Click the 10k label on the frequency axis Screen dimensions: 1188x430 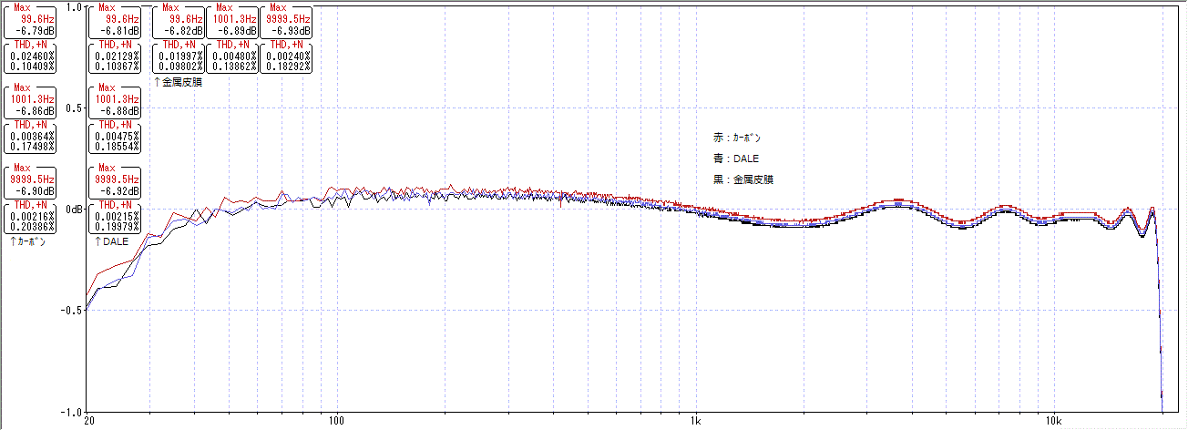coord(1053,422)
